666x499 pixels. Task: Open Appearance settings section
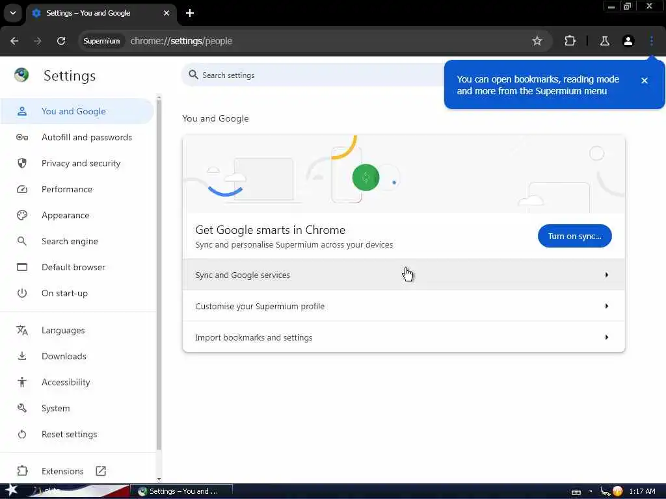tap(77, 215)
